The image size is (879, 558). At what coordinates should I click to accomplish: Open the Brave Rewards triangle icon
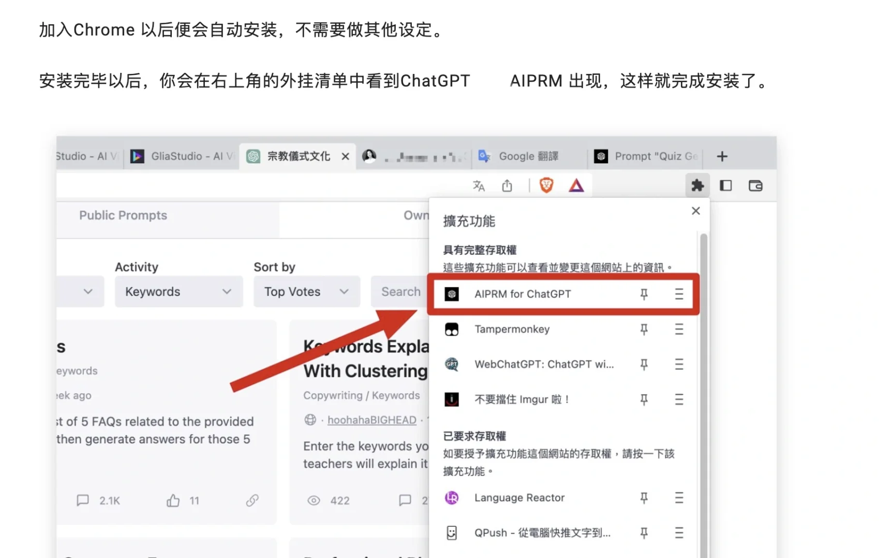pos(576,185)
